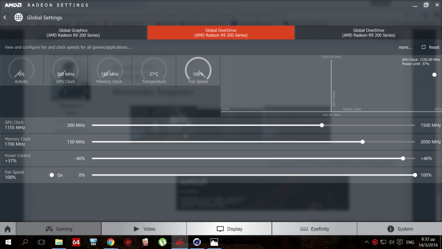Image resolution: width=442 pixels, height=249 pixels.
Task: Click the white point on the GPU Clock graph
Action: (434, 75)
